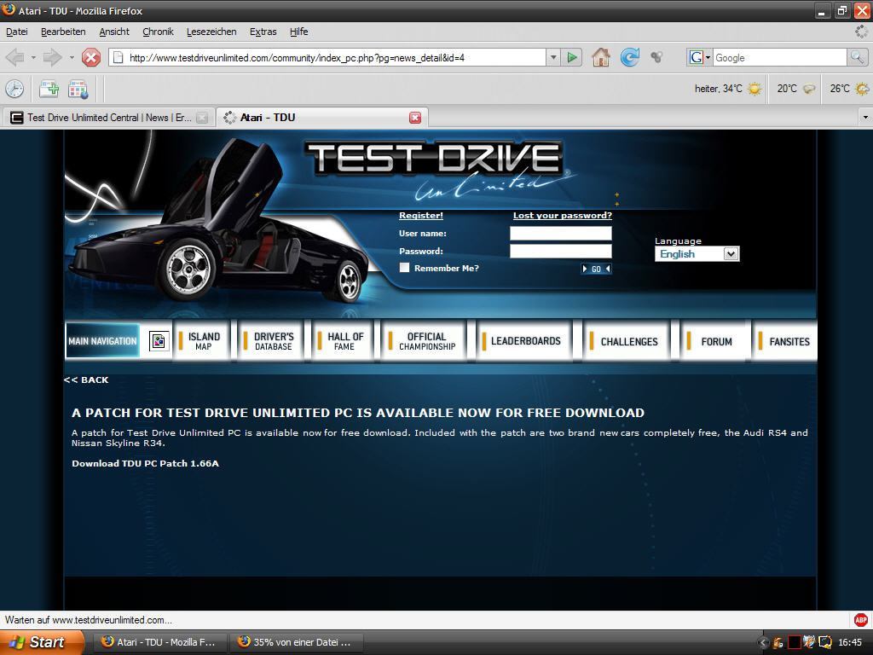Open the Datei menu

pos(17,32)
